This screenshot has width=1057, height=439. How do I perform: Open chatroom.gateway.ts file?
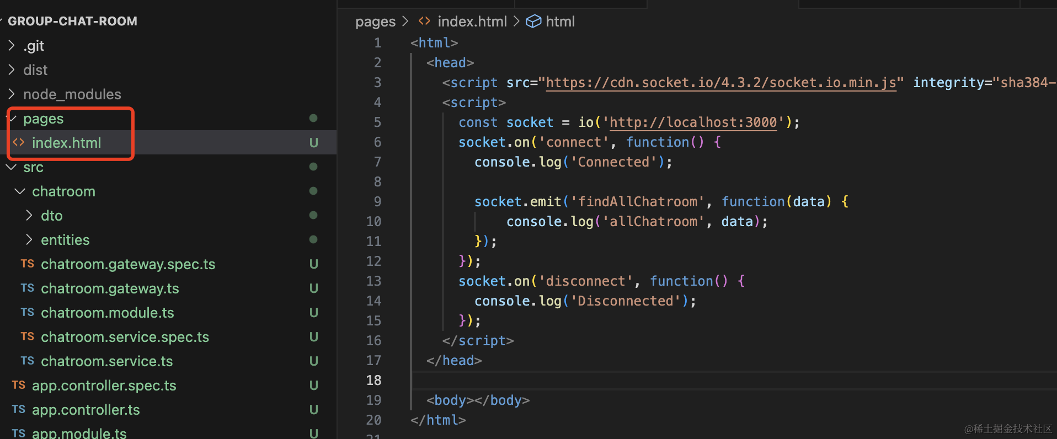(110, 288)
